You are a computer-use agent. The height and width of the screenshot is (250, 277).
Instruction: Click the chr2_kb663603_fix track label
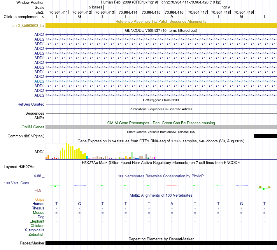28,26
